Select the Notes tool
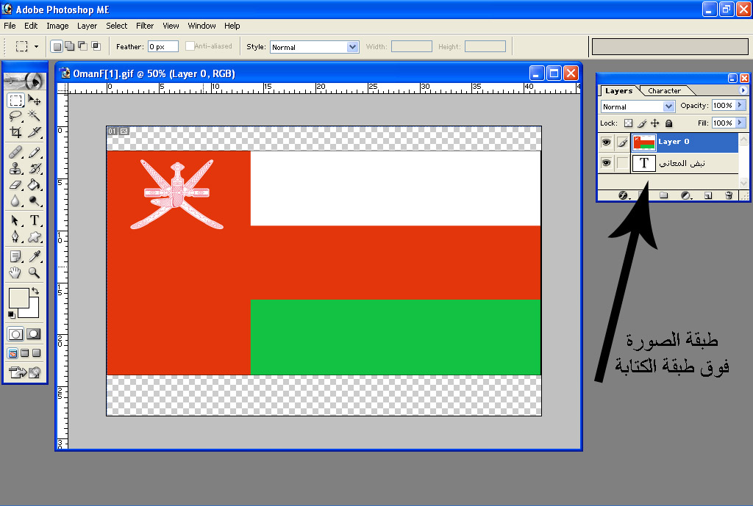753x506 pixels. [x=15, y=256]
